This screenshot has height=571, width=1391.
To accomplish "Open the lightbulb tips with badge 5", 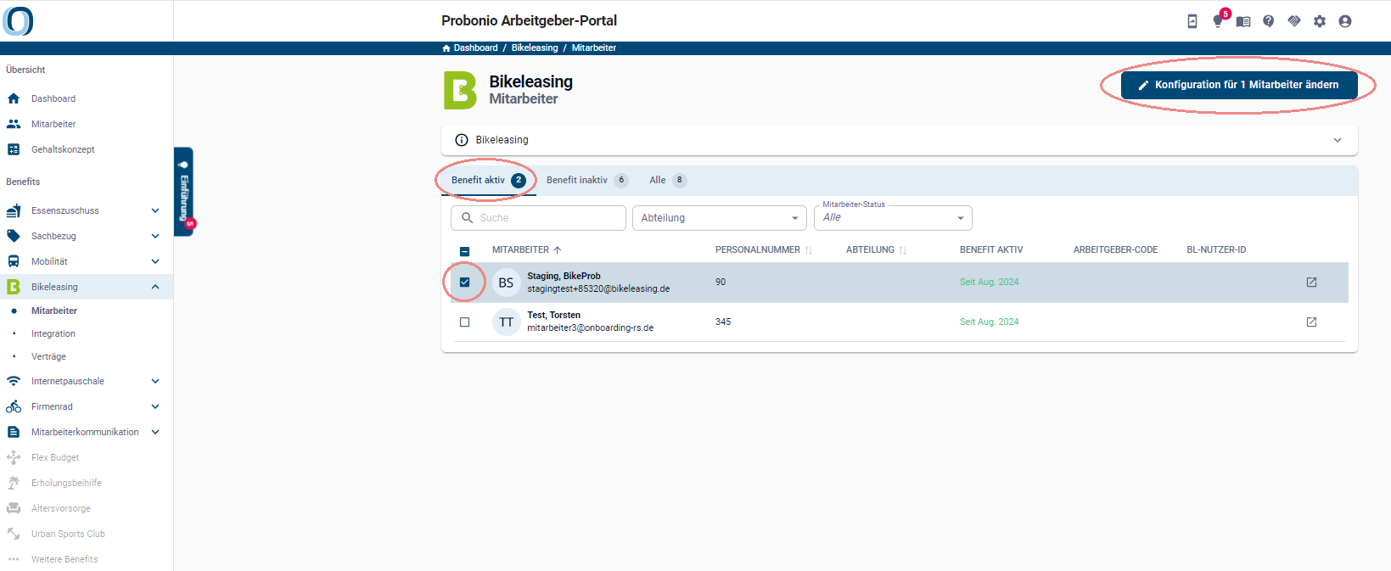I will click(x=1219, y=21).
